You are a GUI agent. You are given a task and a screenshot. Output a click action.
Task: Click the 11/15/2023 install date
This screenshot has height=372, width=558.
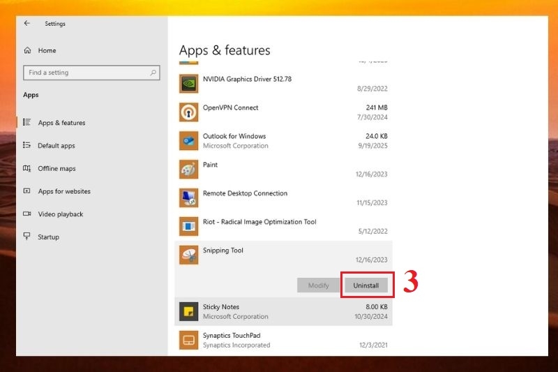pyautogui.click(x=372, y=202)
